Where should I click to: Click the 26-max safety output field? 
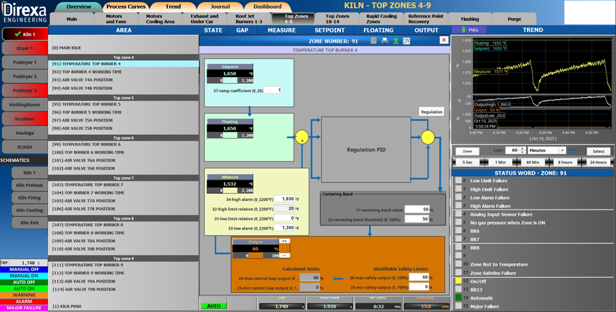[419, 277]
